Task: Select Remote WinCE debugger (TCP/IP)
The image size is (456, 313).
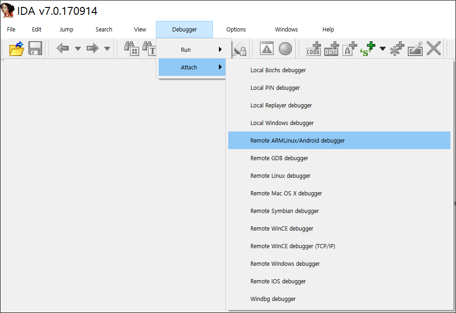Action: tap(339, 246)
